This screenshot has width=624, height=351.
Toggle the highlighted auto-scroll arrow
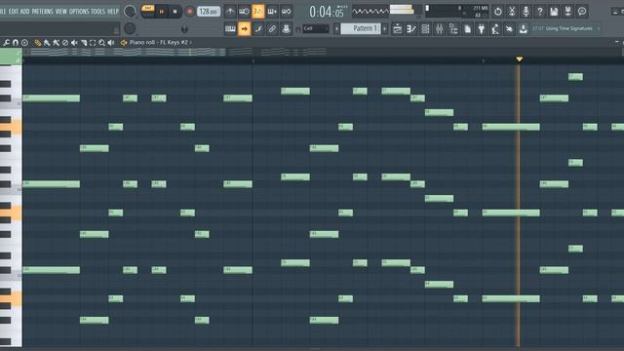pyautogui.click(x=244, y=28)
